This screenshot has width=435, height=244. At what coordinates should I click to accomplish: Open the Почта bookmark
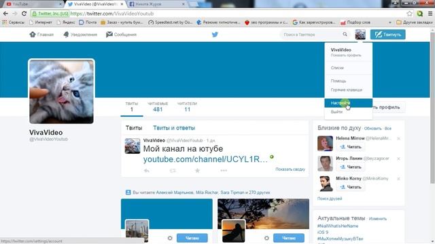[x=88, y=22]
